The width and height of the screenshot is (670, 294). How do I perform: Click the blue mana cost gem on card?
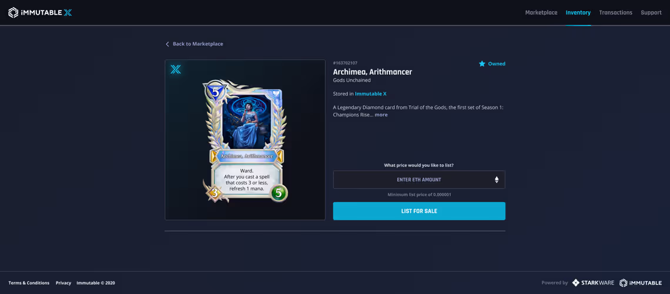[x=215, y=92]
